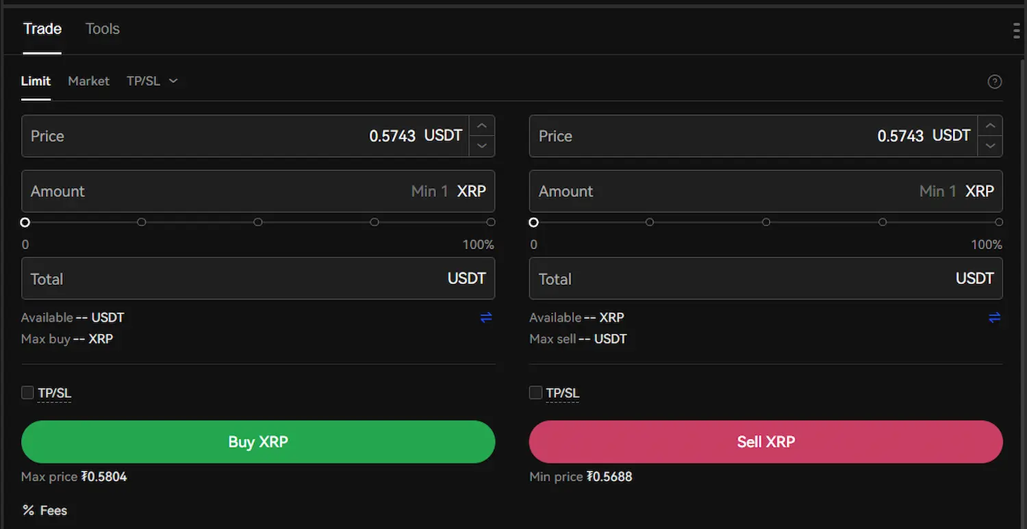
Task: Select the Market order tab
Action: click(88, 81)
